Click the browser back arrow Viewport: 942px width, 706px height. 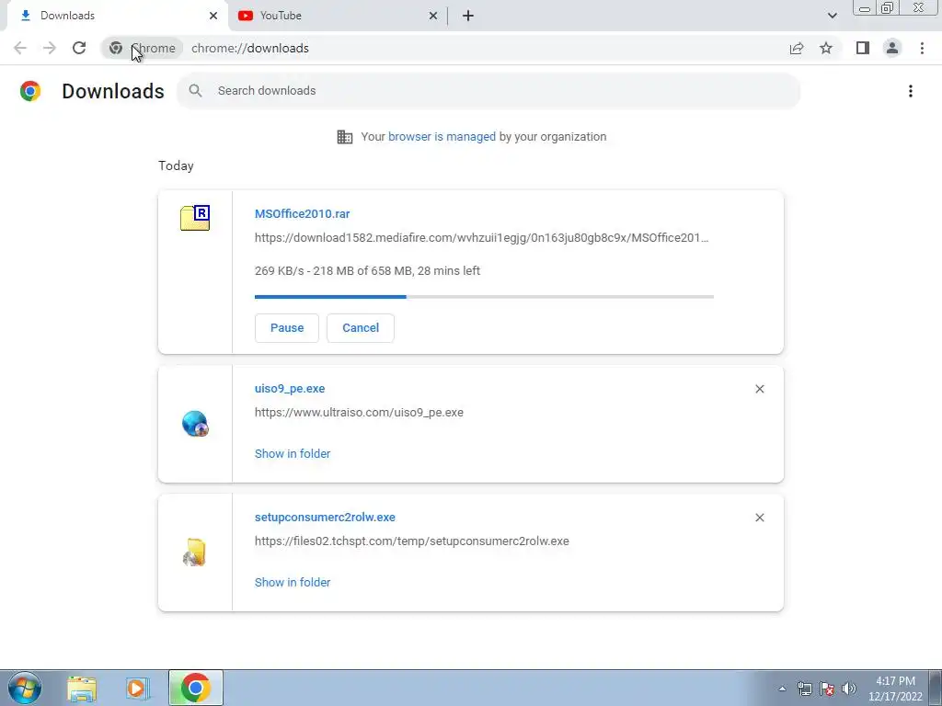click(20, 48)
